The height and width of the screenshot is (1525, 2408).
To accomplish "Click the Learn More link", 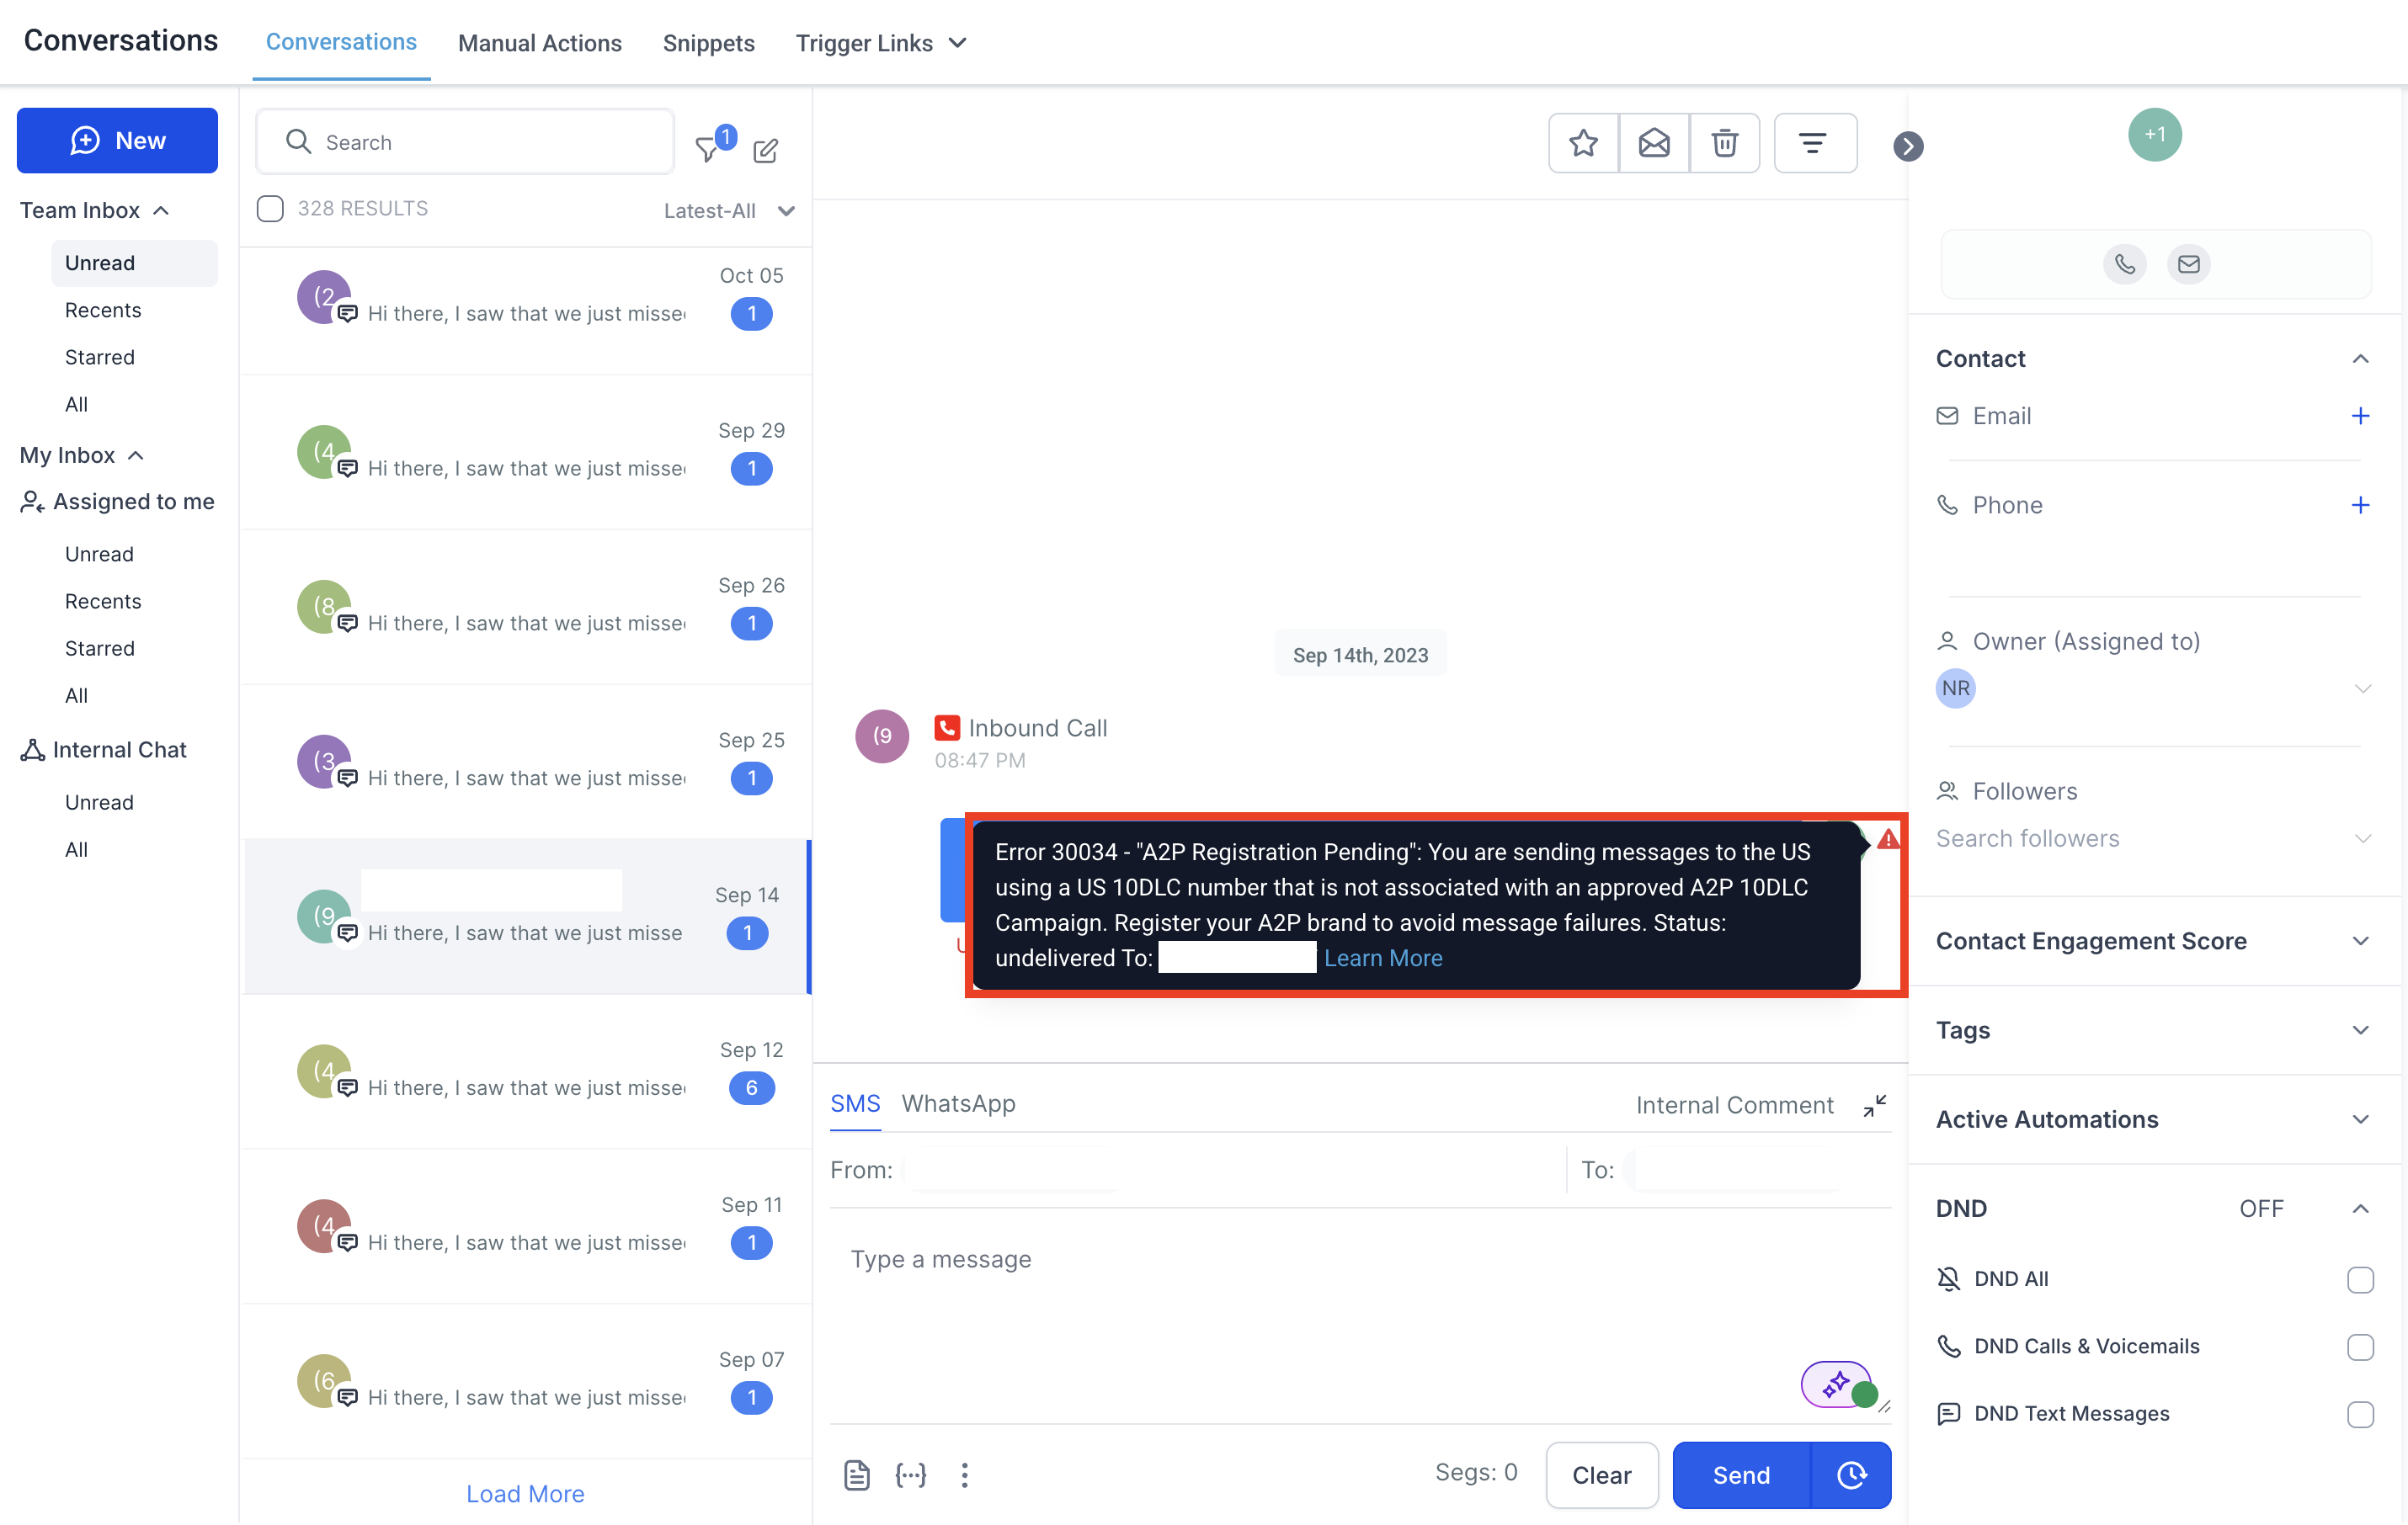I will tap(1383, 958).
